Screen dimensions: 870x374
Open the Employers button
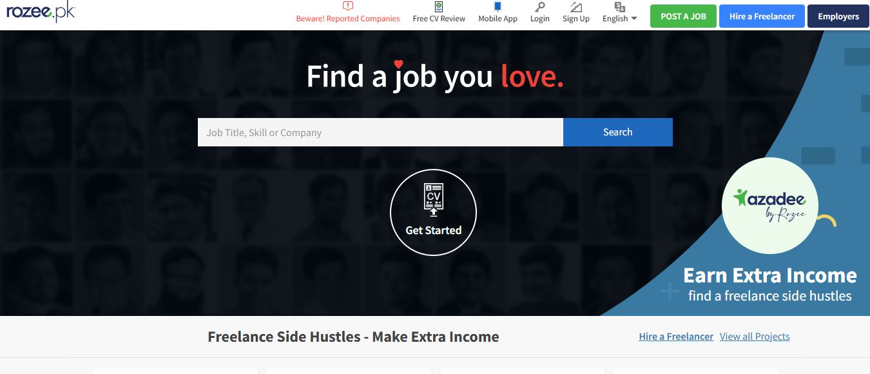pos(838,16)
